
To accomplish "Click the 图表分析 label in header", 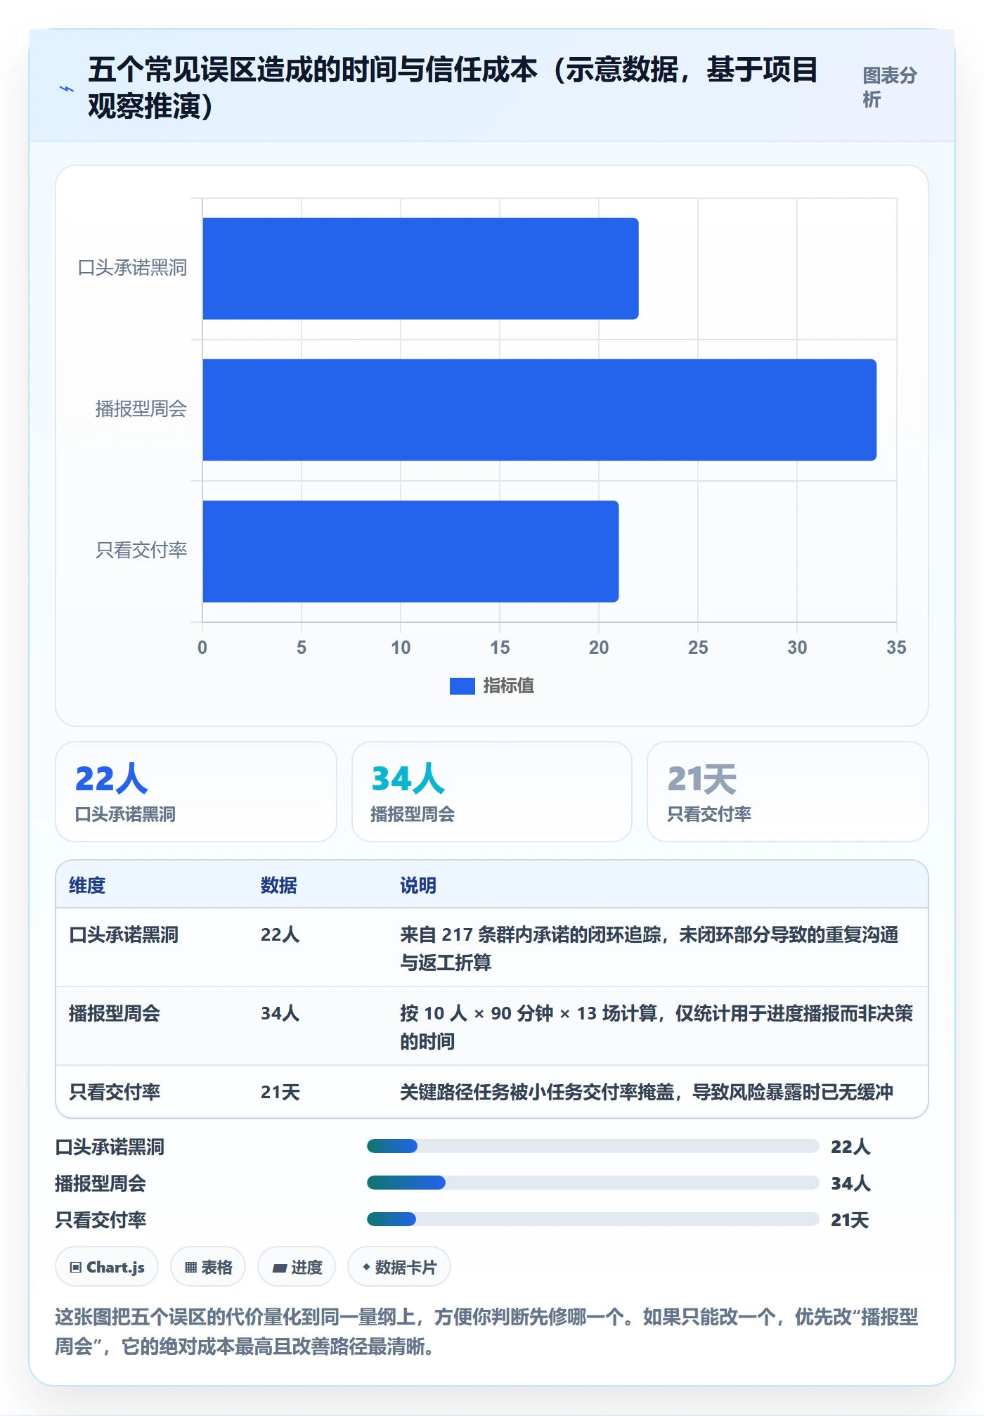I will (x=890, y=87).
